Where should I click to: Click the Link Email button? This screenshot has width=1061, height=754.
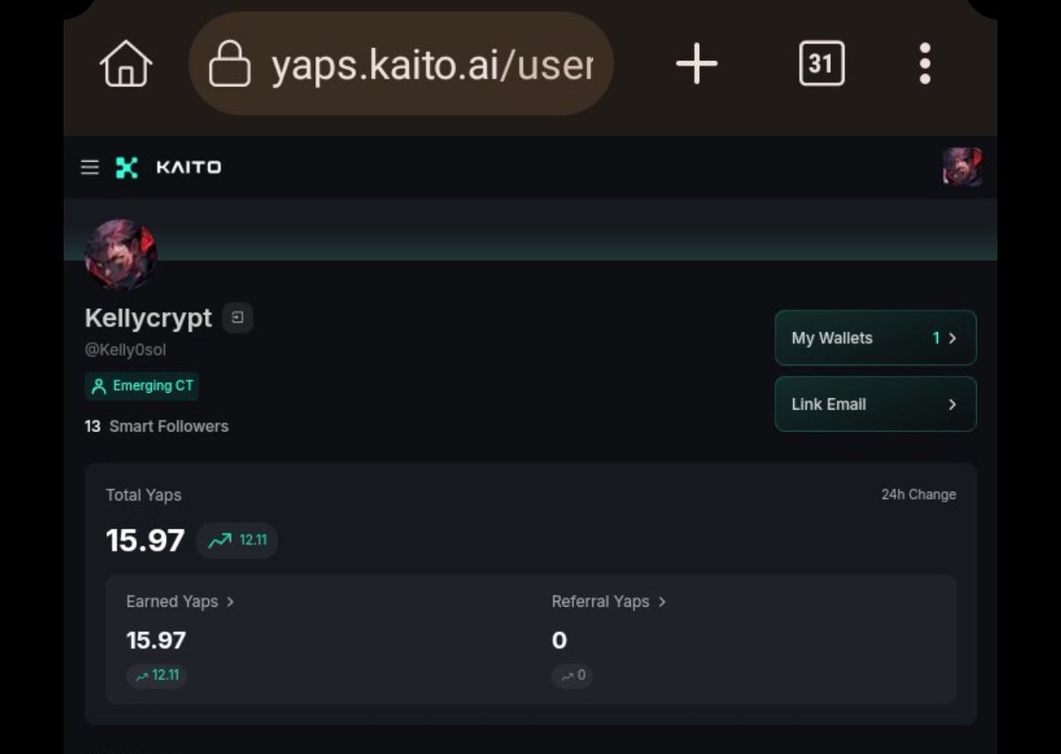[x=874, y=404]
